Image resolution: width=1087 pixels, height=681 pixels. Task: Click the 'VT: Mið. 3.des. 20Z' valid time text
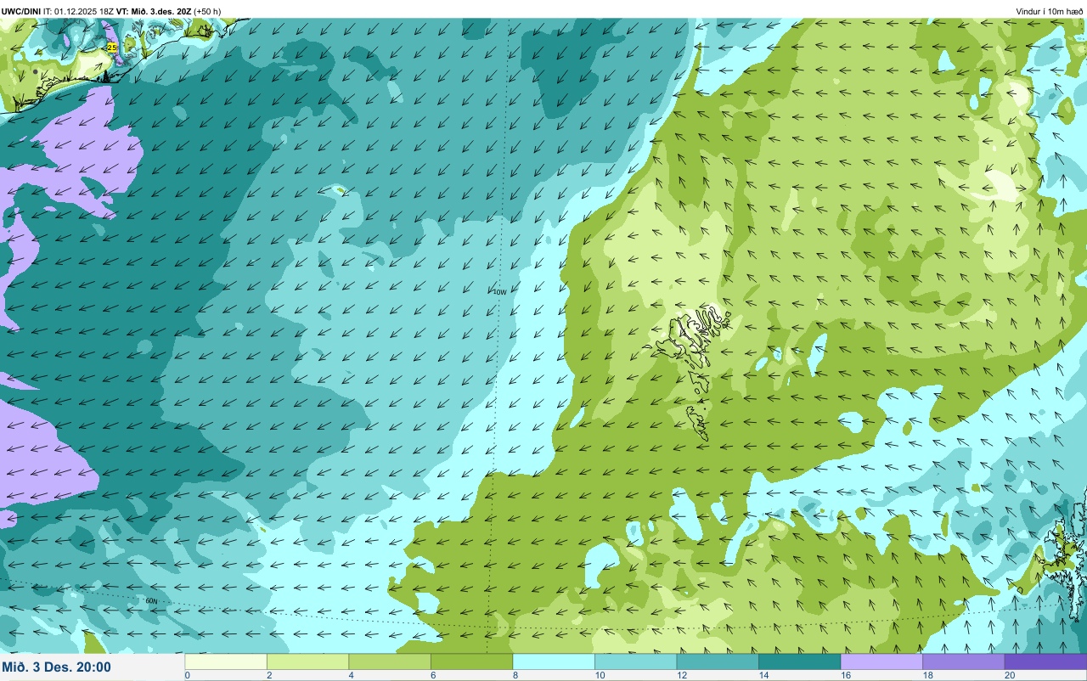(x=154, y=11)
